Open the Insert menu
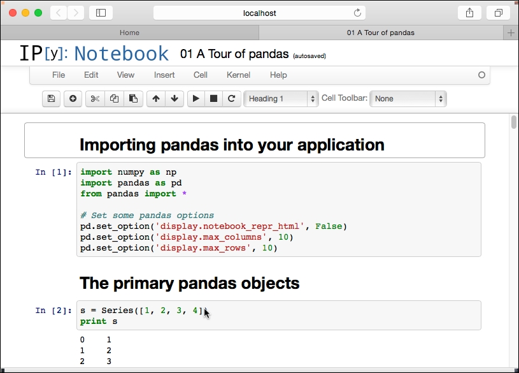The image size is (519, 373). [164, 75]
